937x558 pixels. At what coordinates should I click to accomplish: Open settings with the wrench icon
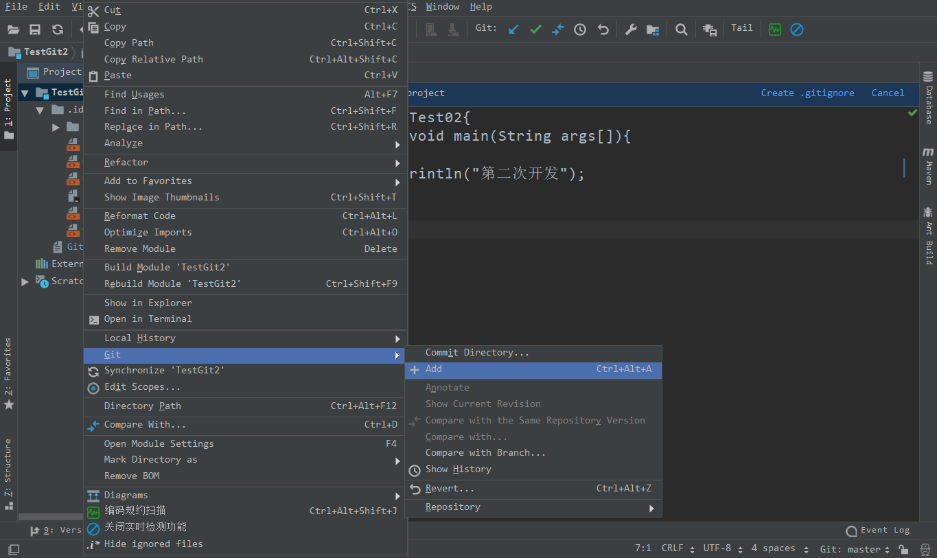click(630, 30)
